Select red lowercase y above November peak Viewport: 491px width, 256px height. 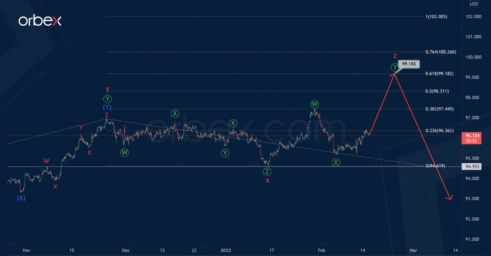[107, 89]
